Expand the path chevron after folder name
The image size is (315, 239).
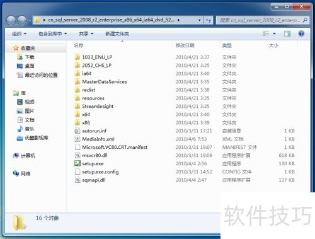pyautogui.click(x=178, y=20)
